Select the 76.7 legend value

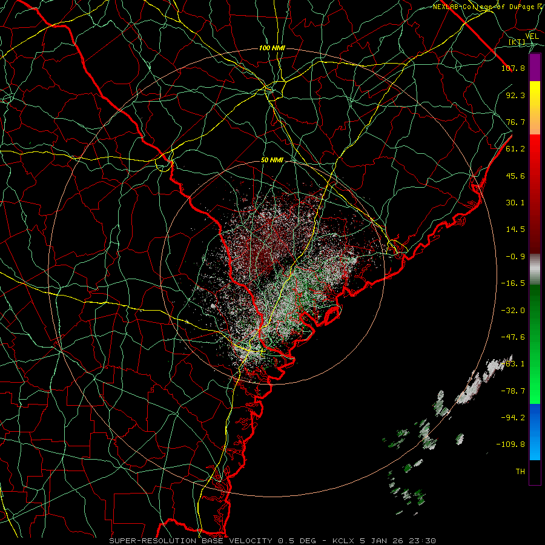click(515, 122)
